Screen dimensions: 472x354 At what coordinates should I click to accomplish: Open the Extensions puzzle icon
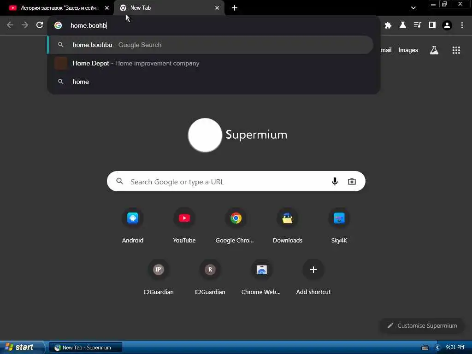pyautogui.click(x=388, y=25)
